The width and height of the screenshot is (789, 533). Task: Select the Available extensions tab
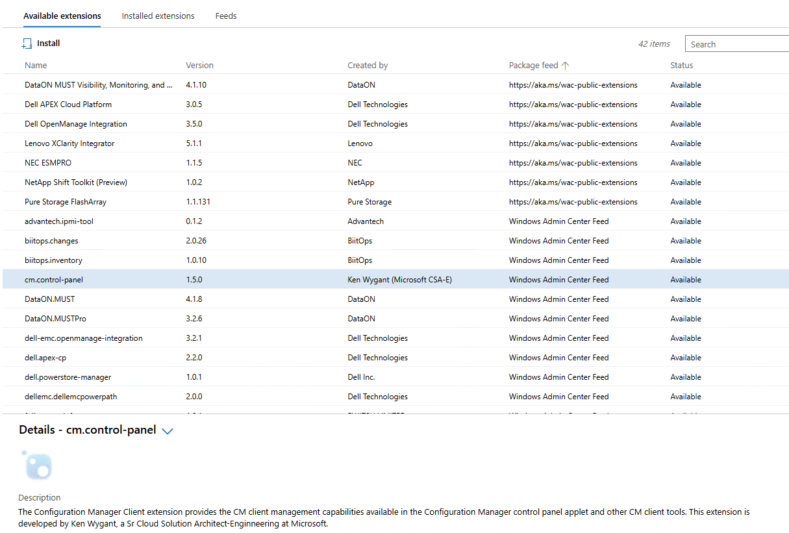pos(62,16)
